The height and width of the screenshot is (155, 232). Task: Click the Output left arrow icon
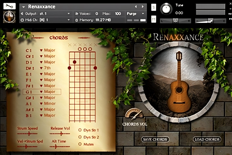click(22, 14)
